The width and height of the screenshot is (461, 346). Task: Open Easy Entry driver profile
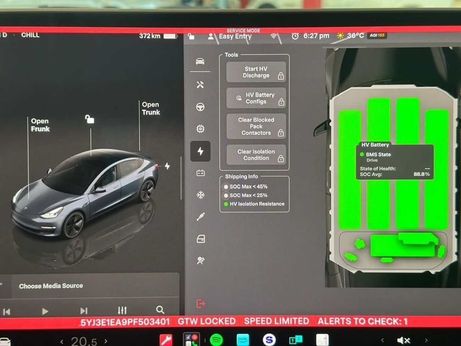230,36
